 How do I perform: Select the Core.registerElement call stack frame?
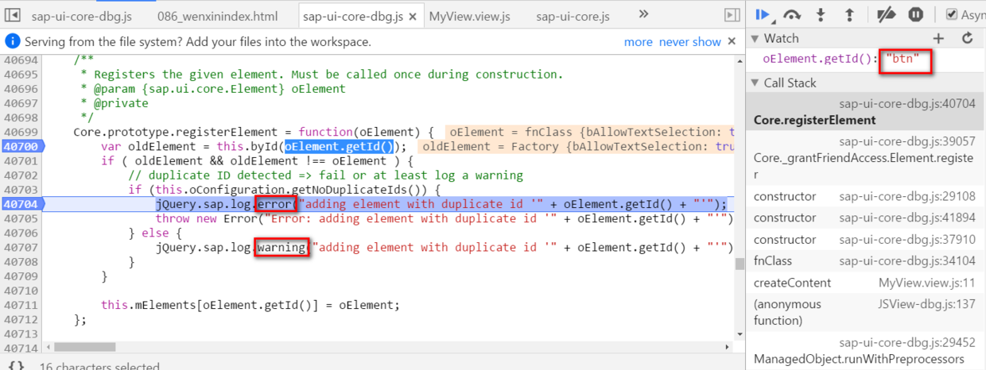pyautogui.click(x=865, y=112)
